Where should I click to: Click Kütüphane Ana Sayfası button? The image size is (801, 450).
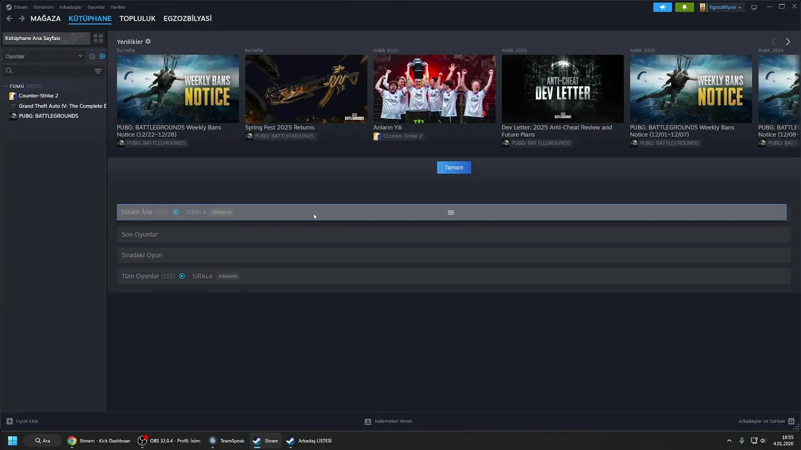46,38
